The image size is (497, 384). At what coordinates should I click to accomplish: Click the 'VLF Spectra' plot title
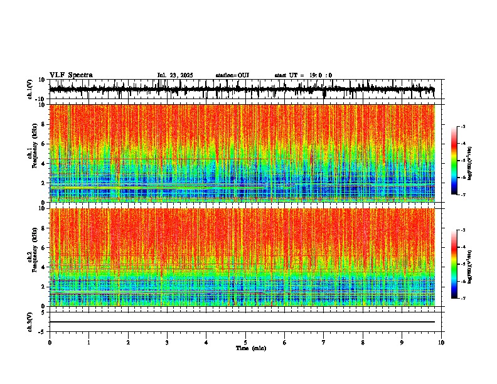pyautogui.click(x=71, y=75)
